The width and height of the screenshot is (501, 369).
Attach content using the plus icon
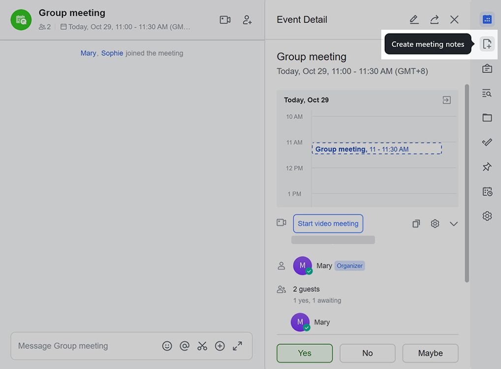pos(220,346)
